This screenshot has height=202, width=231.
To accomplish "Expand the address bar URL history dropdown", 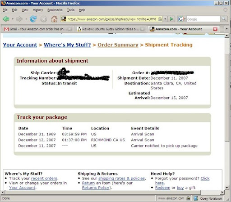I will (165, 19).
